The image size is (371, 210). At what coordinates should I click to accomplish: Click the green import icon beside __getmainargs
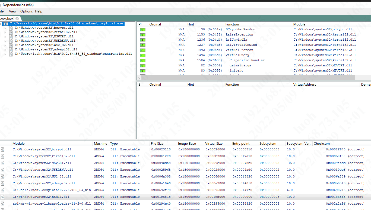[143, 66]
